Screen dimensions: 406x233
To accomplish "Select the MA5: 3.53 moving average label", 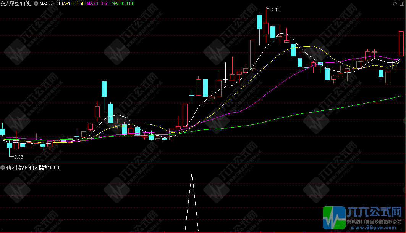I will (50, 3).
